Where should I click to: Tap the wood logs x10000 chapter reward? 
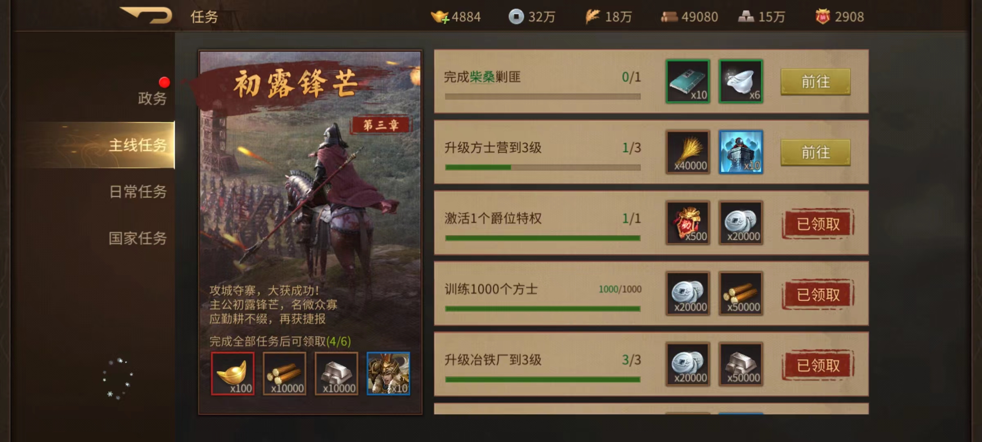pos(284,373)
